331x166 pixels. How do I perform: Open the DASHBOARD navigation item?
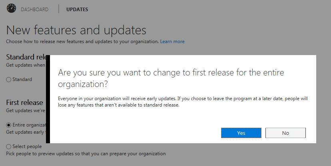(x=35, y=9)
